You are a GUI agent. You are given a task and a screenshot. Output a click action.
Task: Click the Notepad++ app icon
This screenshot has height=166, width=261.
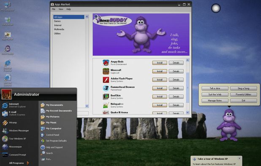106,105
